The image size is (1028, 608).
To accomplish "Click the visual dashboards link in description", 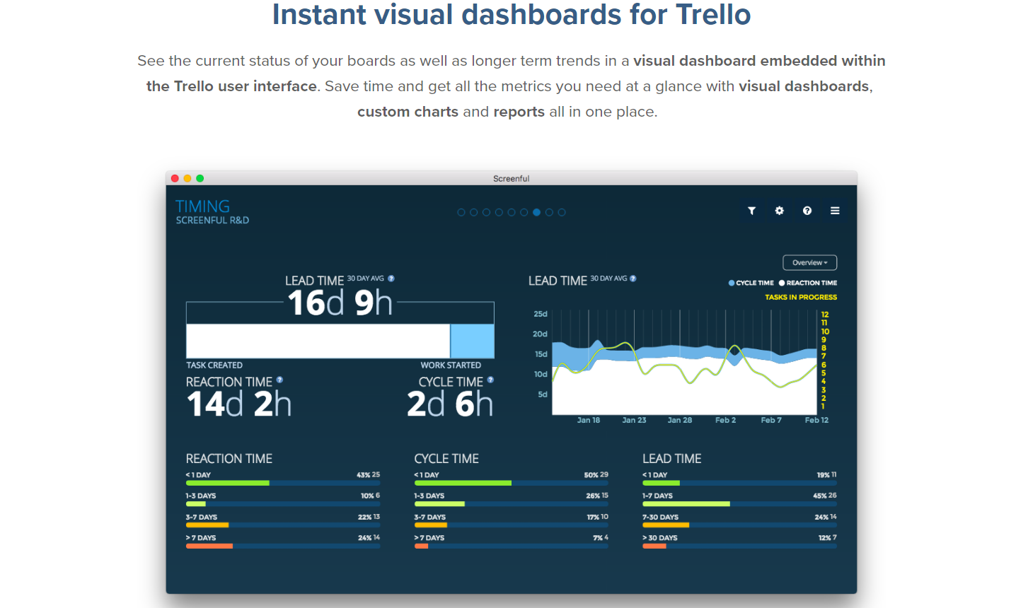I will (x=804, y=86).
